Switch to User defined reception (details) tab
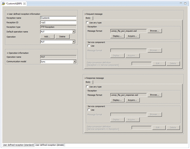The height and width of the screenshot is (149, 190). [50, 145]
